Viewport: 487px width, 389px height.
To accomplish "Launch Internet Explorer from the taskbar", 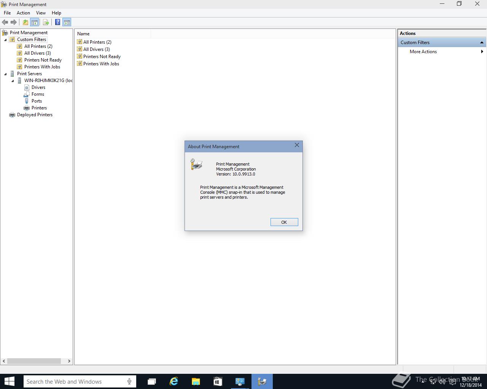I will [x=174, y=381].
